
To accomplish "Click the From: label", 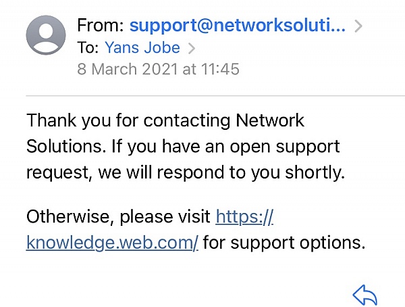I will click(101, 26).
